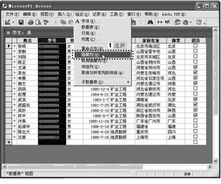Select the 家庭住址 column header
Screen dimensions: 221x184
click(x=151, y=40)
